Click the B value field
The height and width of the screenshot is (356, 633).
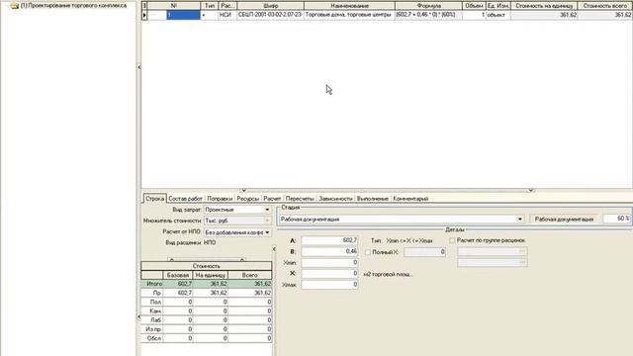coord(329,251)
